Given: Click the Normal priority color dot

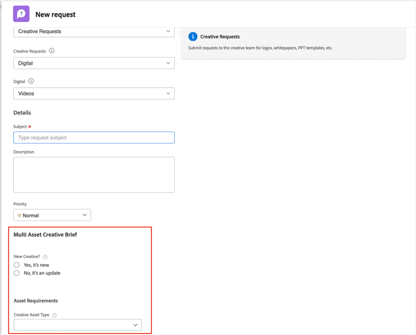Looking at the screenshot, I should click(x=19, y=215).
